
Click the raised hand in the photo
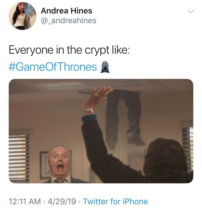(98, 98)
